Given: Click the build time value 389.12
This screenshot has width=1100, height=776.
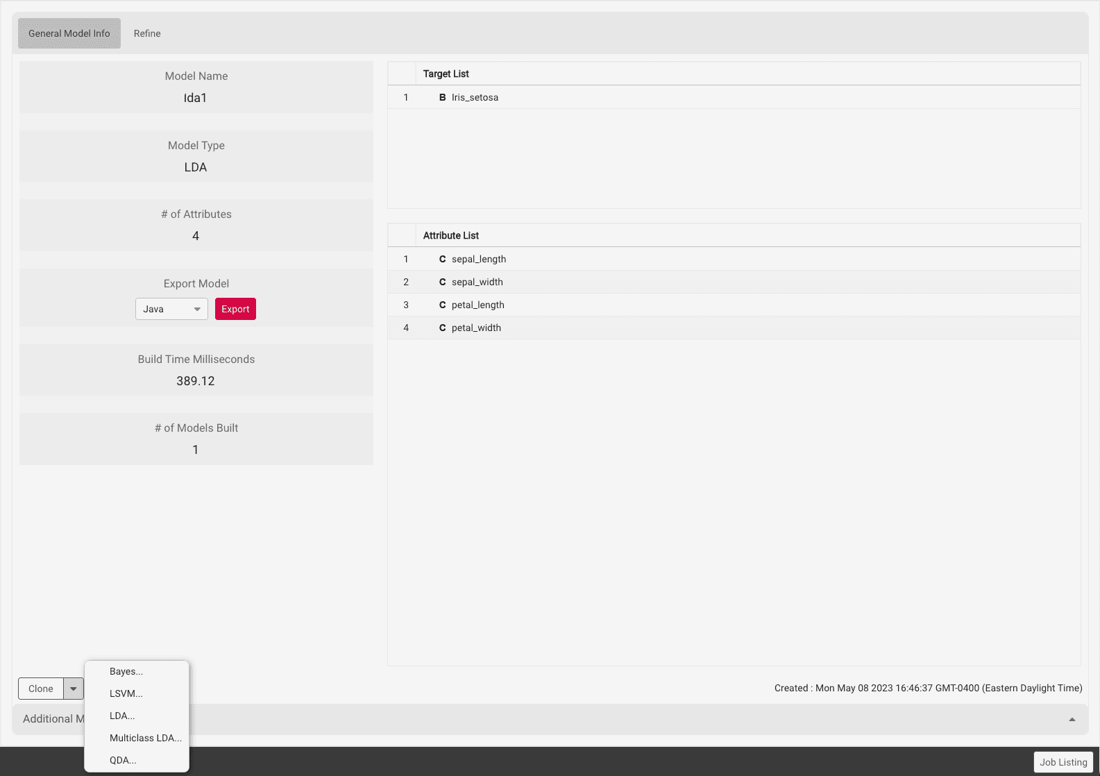Looking at the screenshot, I should point(195,381).
